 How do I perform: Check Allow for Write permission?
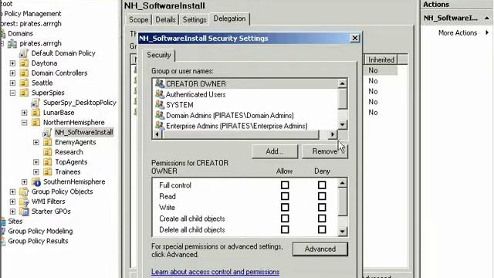[x=285, y=208]
